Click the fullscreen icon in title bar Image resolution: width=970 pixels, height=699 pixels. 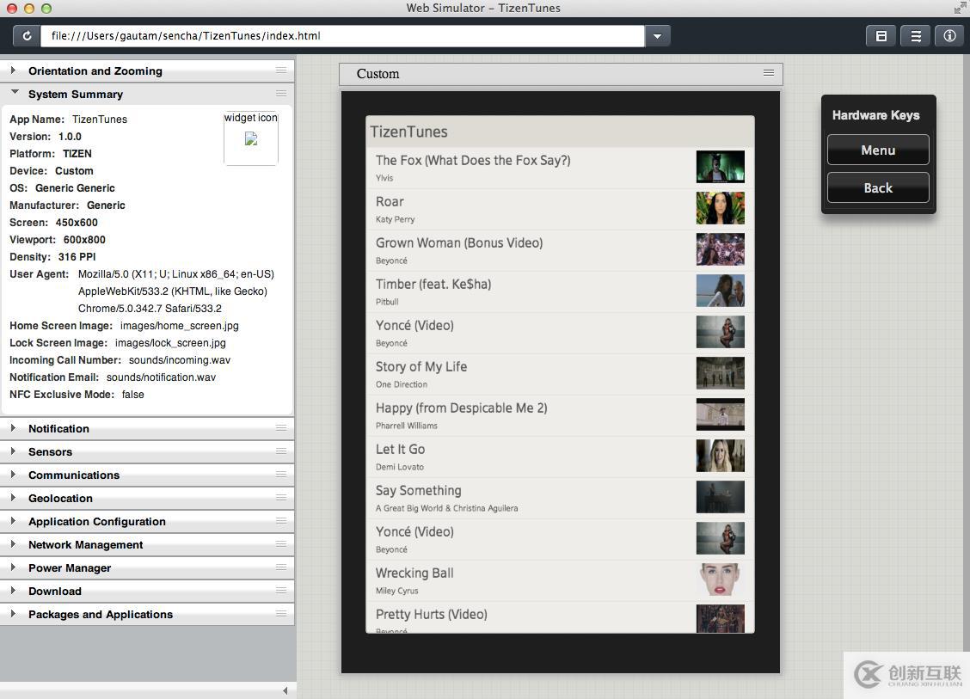pos(960,8)
